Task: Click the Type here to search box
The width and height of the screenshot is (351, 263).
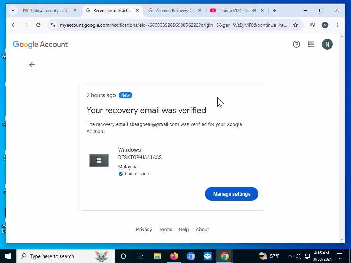Action: pyautogui.click(x=66, y=256)
